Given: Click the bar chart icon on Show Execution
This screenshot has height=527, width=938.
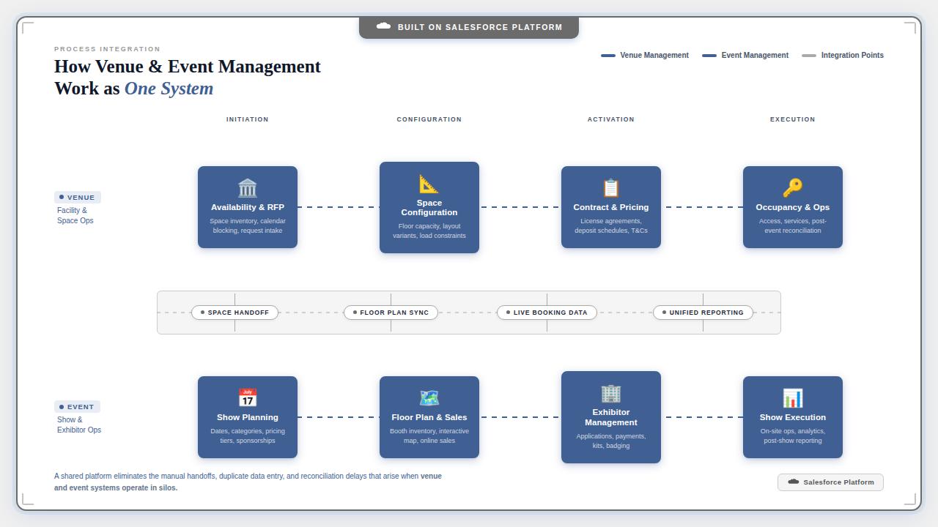Looking at the screenshot, I should 793,398.
